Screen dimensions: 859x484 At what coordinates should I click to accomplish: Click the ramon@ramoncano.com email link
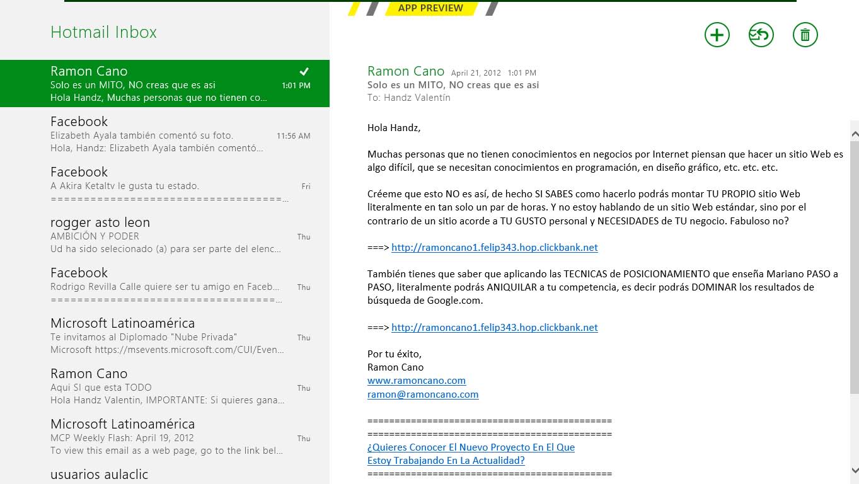click(423, 395)
